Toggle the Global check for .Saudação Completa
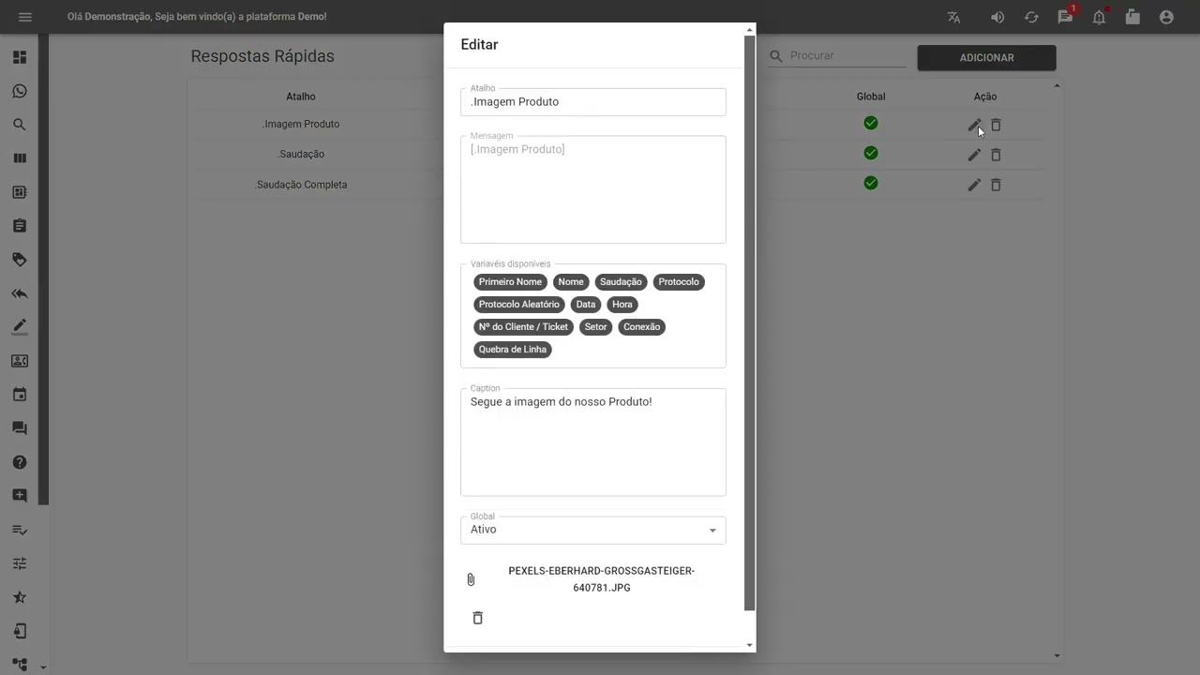 [x=871, y=183]
